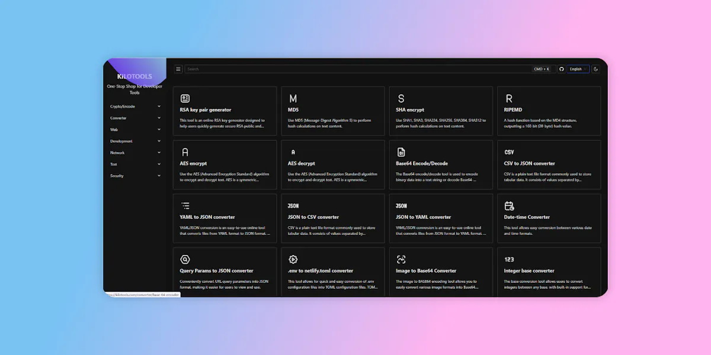The image size is (711, 355).
Task: Expand the Web sidebar category
Action: (x=134, y=130)
